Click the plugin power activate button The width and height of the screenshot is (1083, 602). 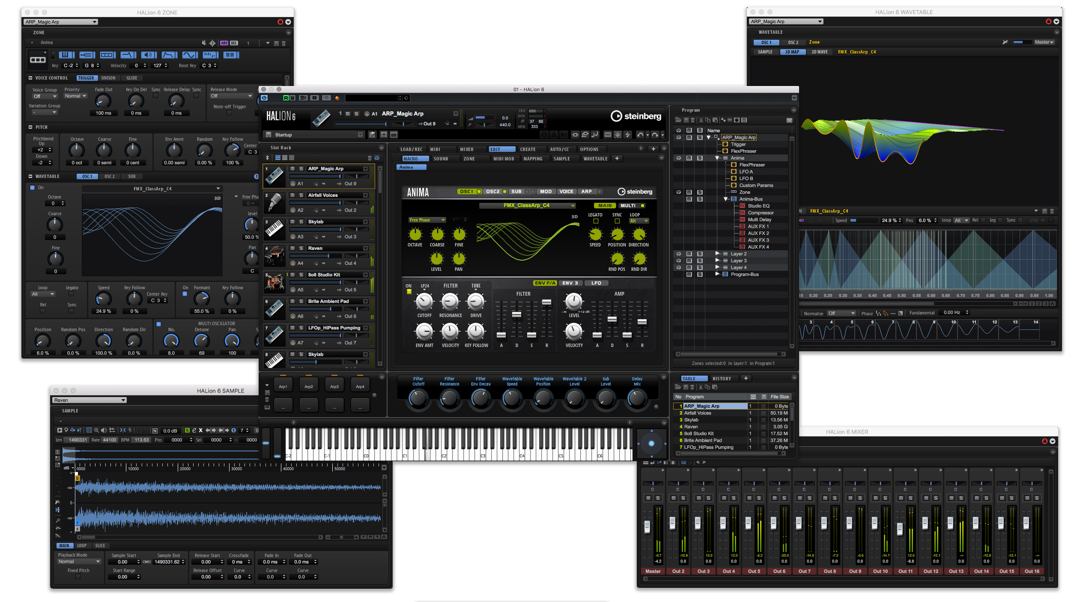265,98
